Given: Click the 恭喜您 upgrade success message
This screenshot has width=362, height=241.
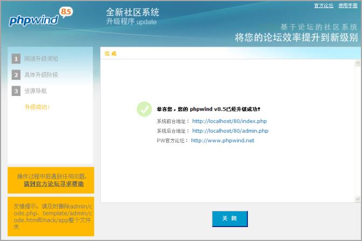Looking at the screenshot, I should 208,109.
